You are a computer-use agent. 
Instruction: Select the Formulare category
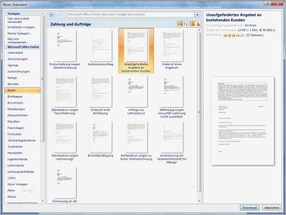pos(14,134)
